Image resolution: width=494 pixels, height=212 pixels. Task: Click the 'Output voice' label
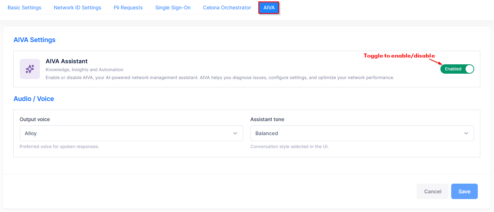35,119
